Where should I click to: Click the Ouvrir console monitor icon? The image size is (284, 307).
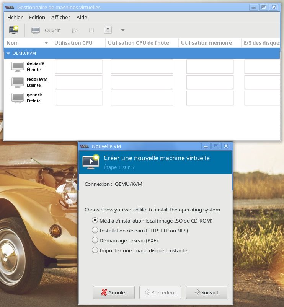[36, 30]
